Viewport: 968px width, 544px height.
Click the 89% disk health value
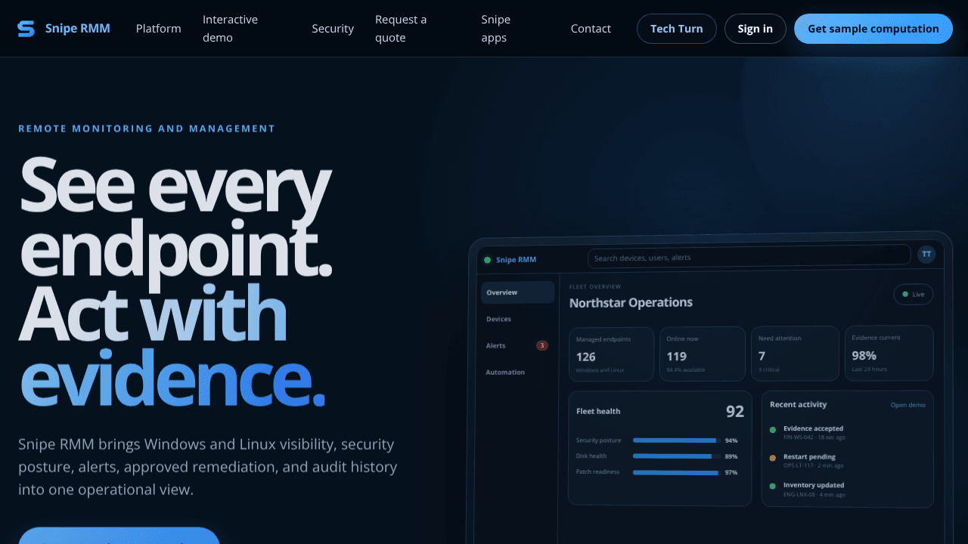(731, 456)
